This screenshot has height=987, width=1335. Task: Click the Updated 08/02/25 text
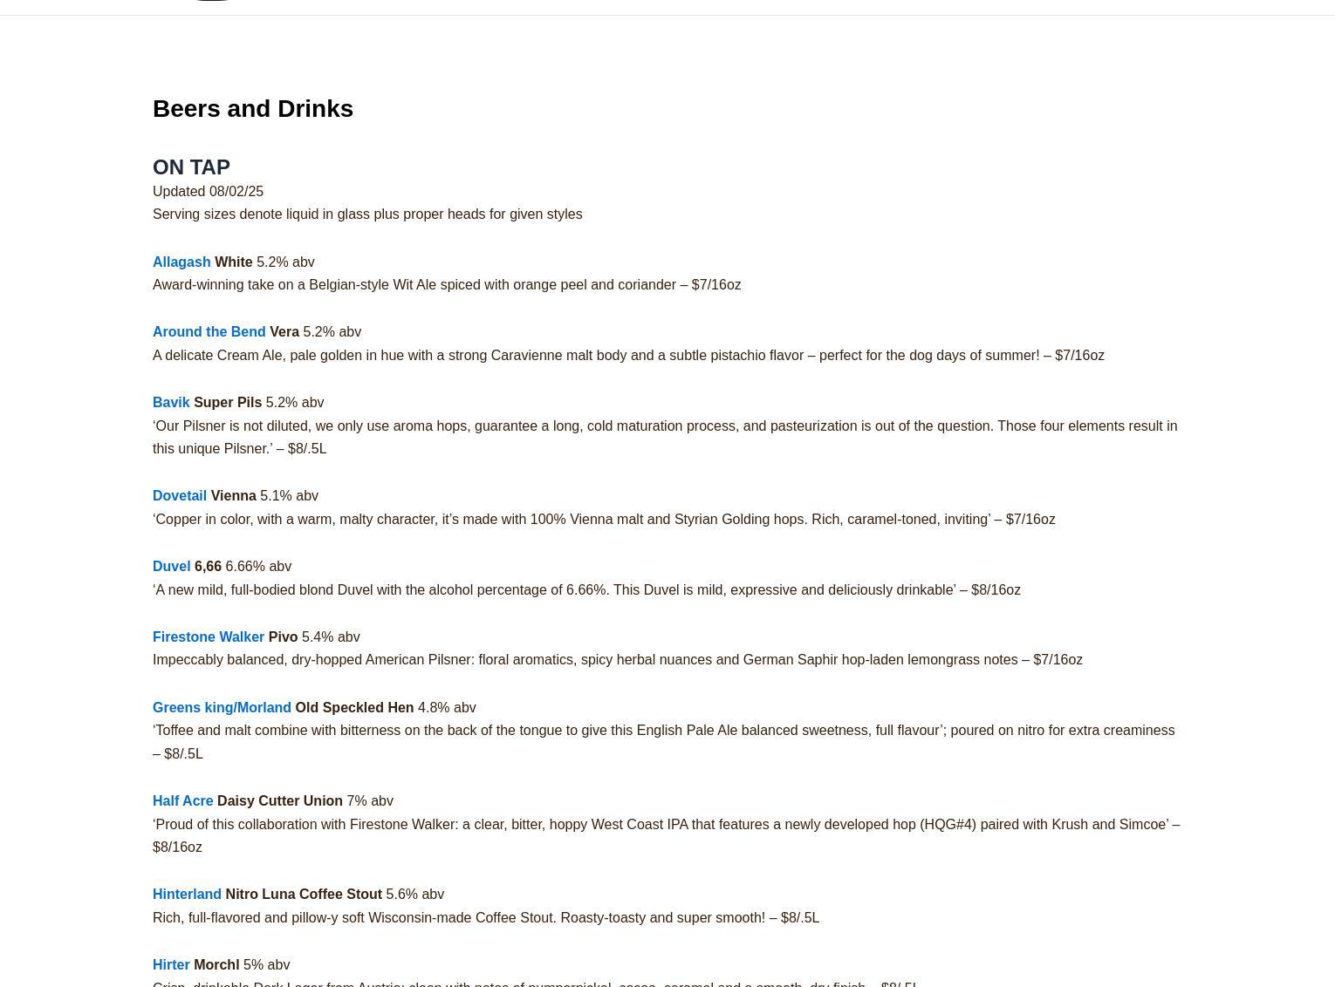point(208,191)
